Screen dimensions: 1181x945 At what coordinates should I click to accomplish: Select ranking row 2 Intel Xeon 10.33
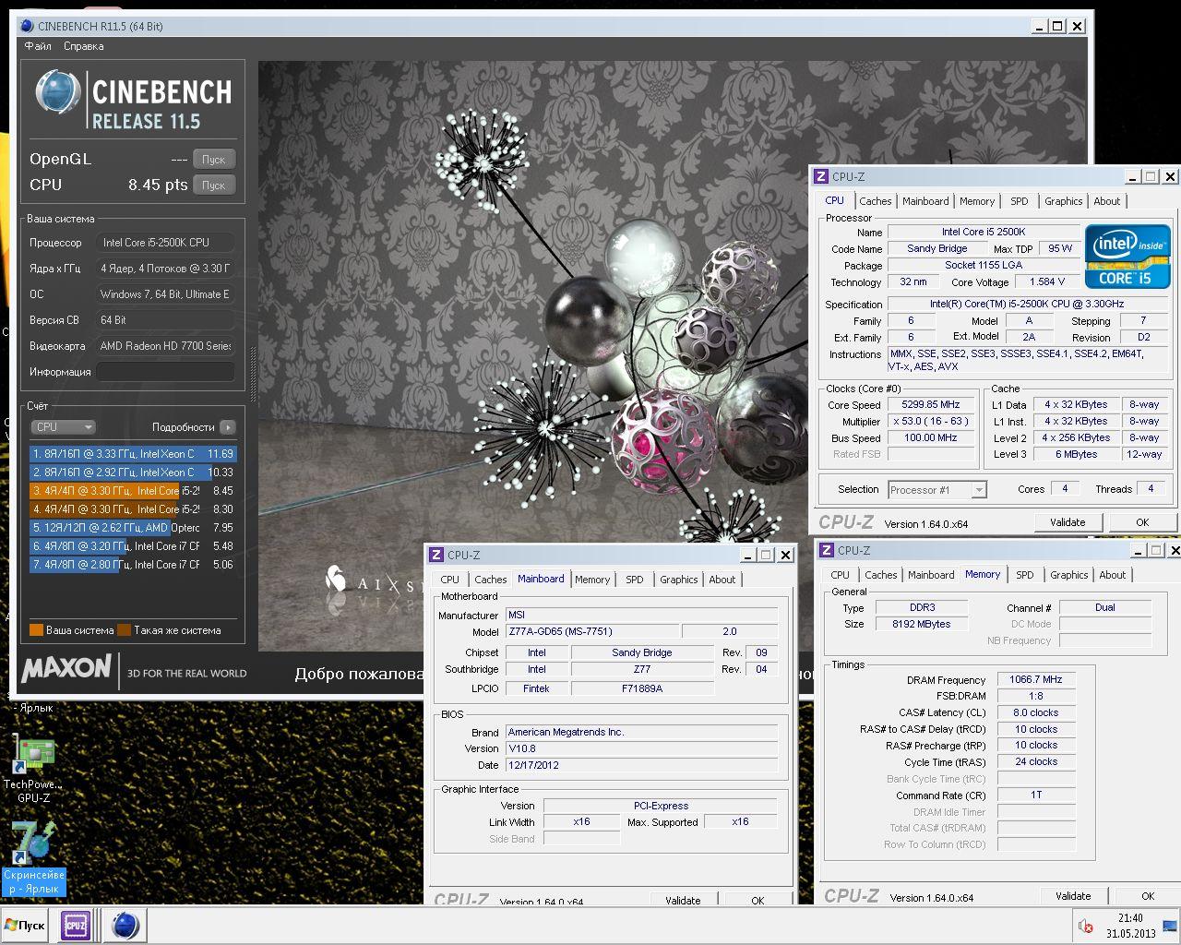[x=133, y=472]
